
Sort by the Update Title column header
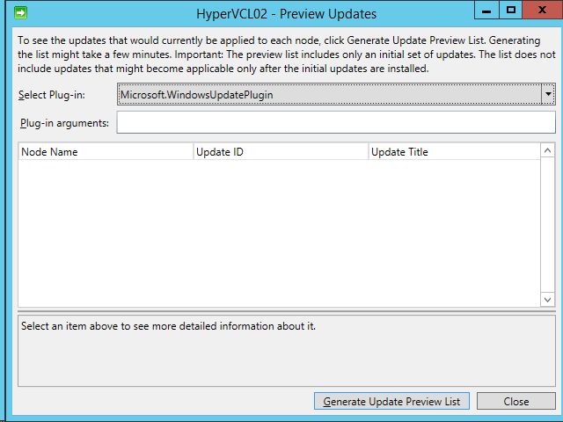coord(453,152)
